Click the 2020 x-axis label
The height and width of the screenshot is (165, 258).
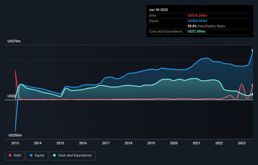174,143
